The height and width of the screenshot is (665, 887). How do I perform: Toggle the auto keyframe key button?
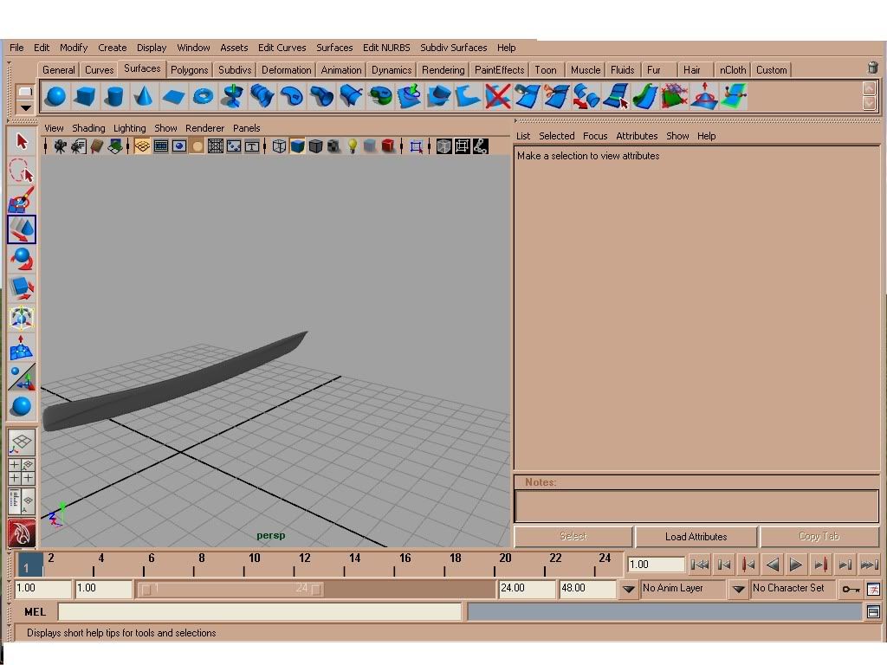pyautogui.click(x=851, y=589)
